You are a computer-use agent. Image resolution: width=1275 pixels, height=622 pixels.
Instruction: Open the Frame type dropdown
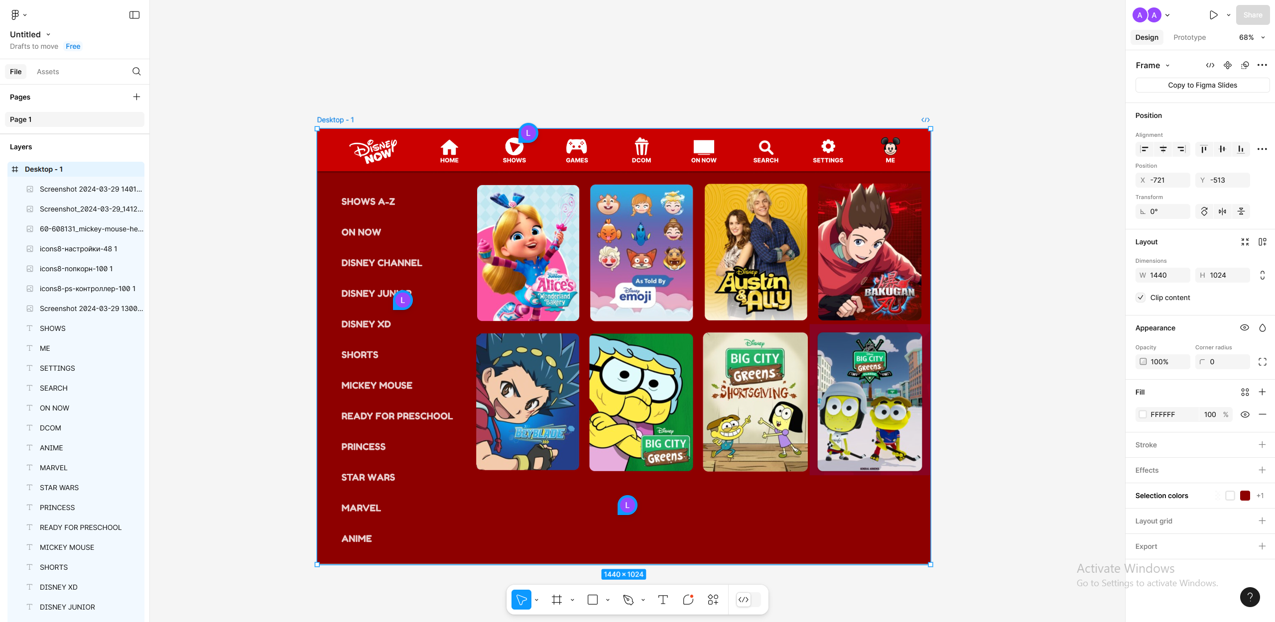coord(1152,65)
